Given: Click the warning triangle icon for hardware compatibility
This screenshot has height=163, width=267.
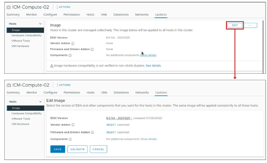Looking at the screenshot, I should [51, 66].
